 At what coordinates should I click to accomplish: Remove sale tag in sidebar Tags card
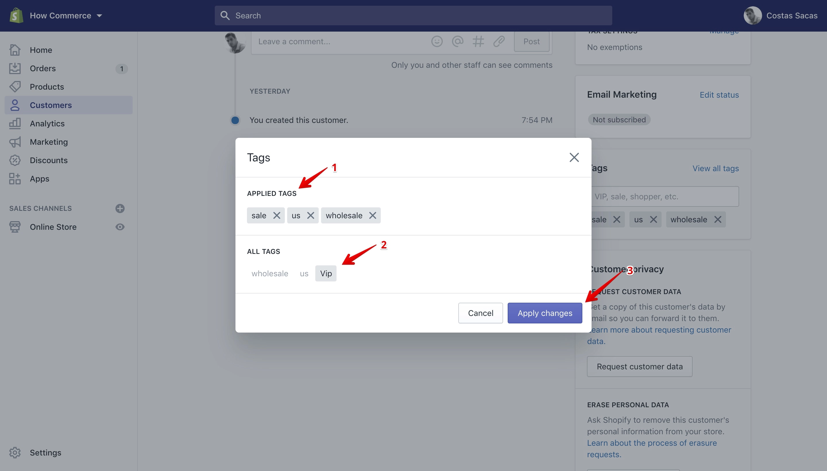pos(617,220)
